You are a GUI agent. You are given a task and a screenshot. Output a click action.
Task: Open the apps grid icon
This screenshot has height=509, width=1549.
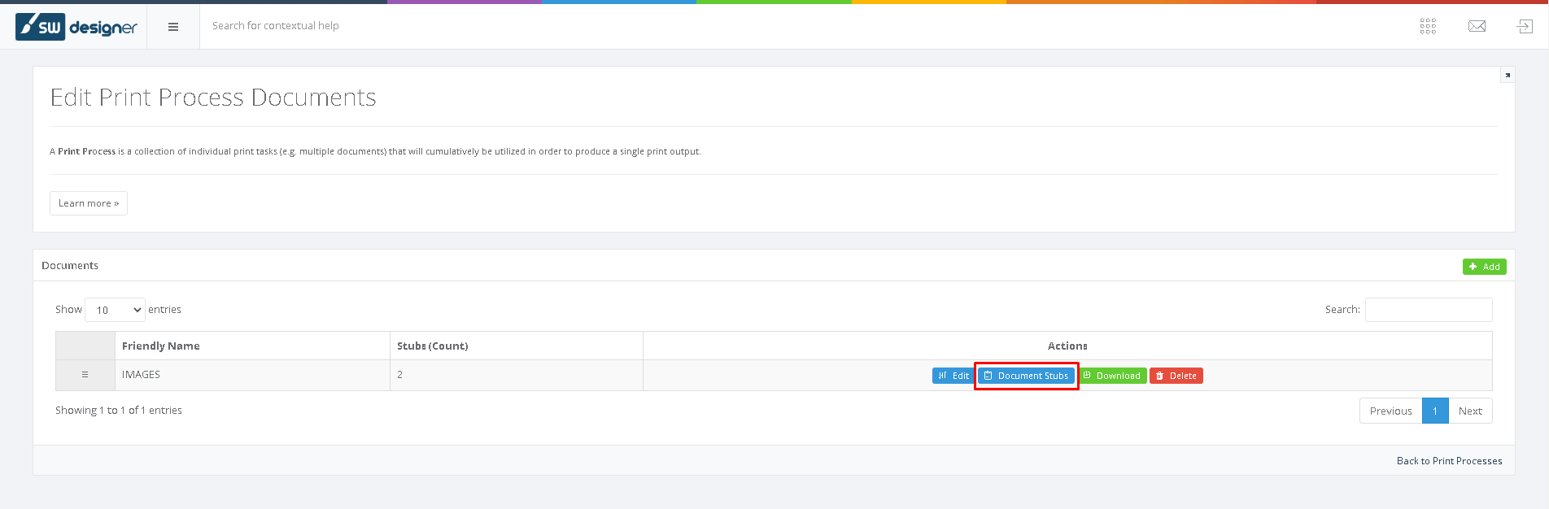point(1428,27)
